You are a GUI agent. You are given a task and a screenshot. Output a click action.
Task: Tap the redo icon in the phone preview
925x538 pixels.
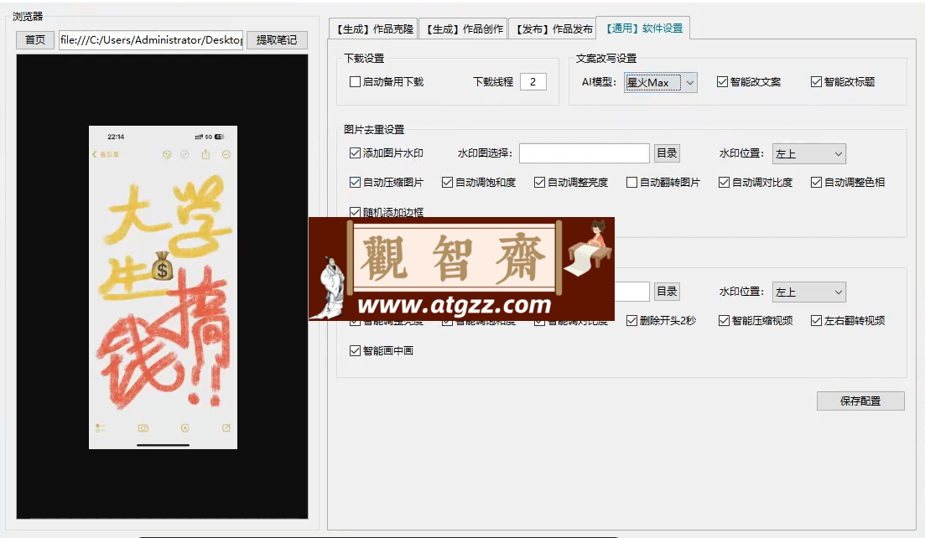click(x=184, y=154)
